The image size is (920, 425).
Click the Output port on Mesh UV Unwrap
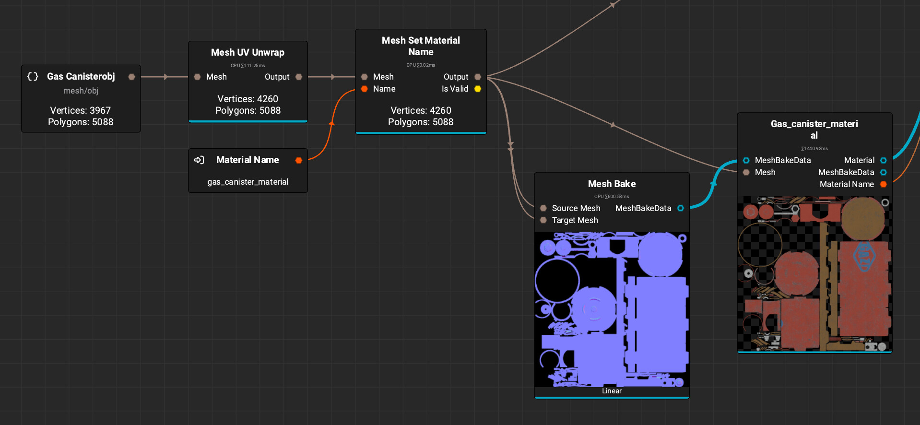click(x=298, y=77)
